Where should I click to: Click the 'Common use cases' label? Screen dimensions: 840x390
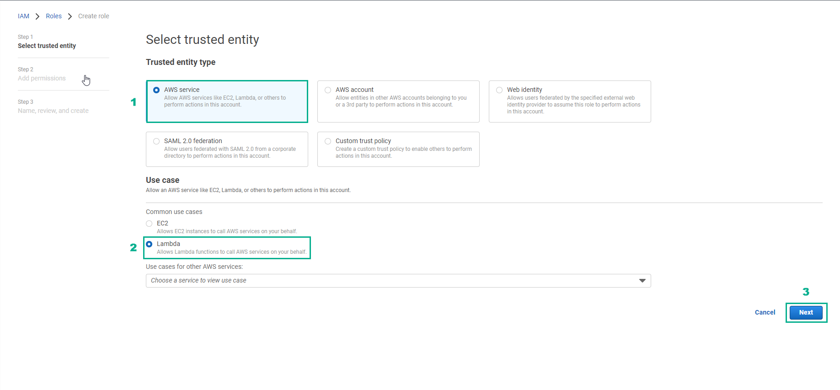pos(174,212)
